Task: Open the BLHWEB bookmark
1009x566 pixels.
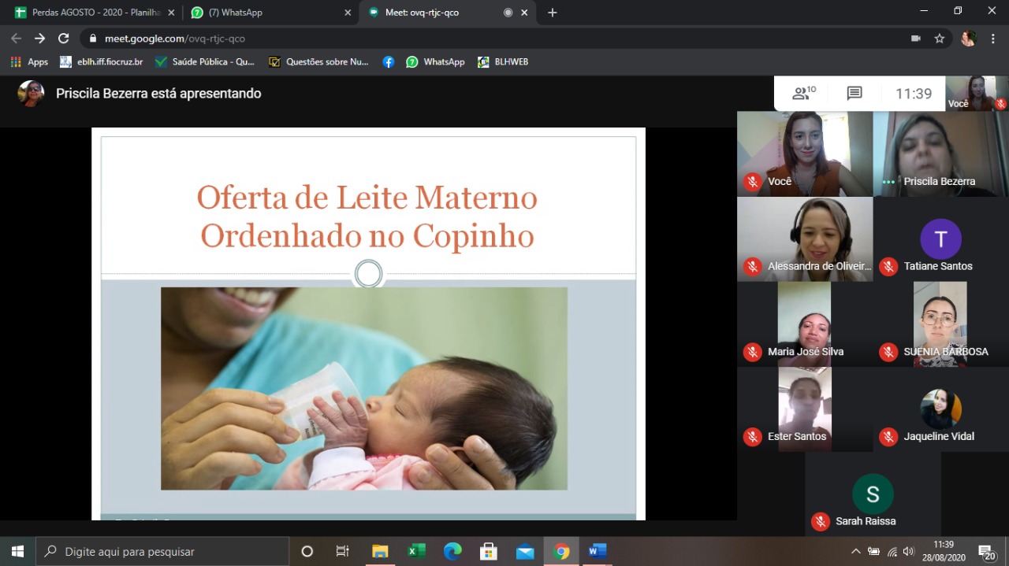Action: [503, 61]
